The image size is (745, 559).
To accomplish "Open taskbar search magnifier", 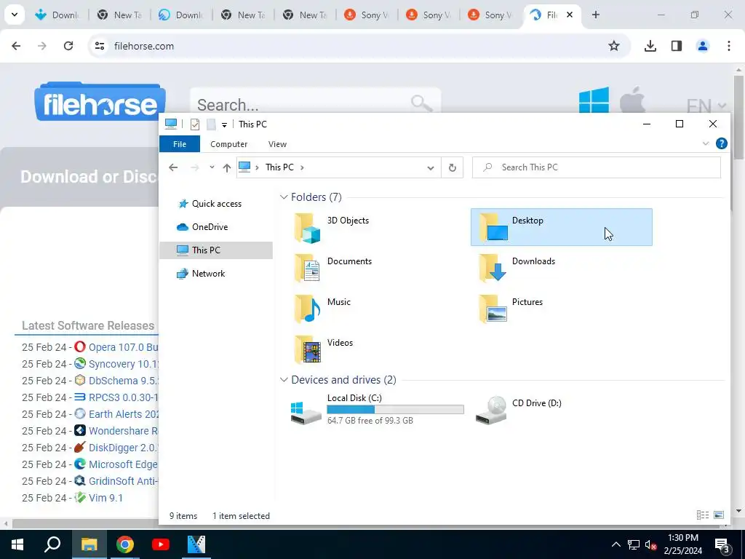I will [x=52, y=544].
